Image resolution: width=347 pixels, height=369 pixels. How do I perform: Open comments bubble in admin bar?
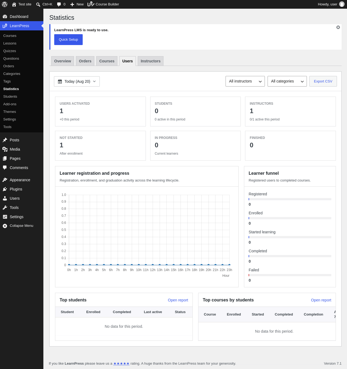[x=59, y=4]
